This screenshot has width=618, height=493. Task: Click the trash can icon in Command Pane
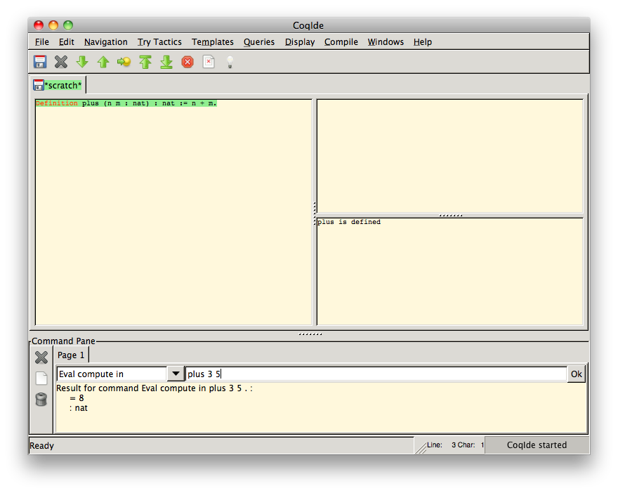[41, 399]
